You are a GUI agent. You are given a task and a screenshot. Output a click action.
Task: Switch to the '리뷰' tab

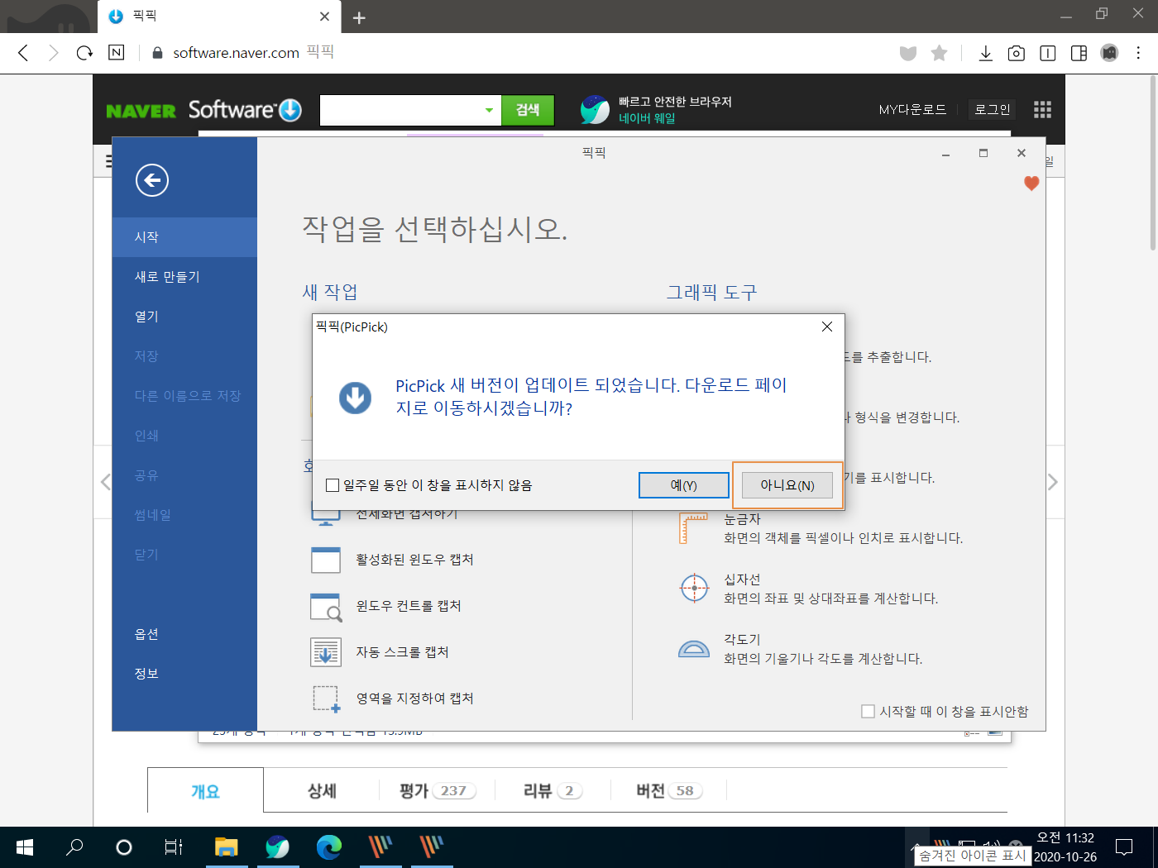(553, 791)
